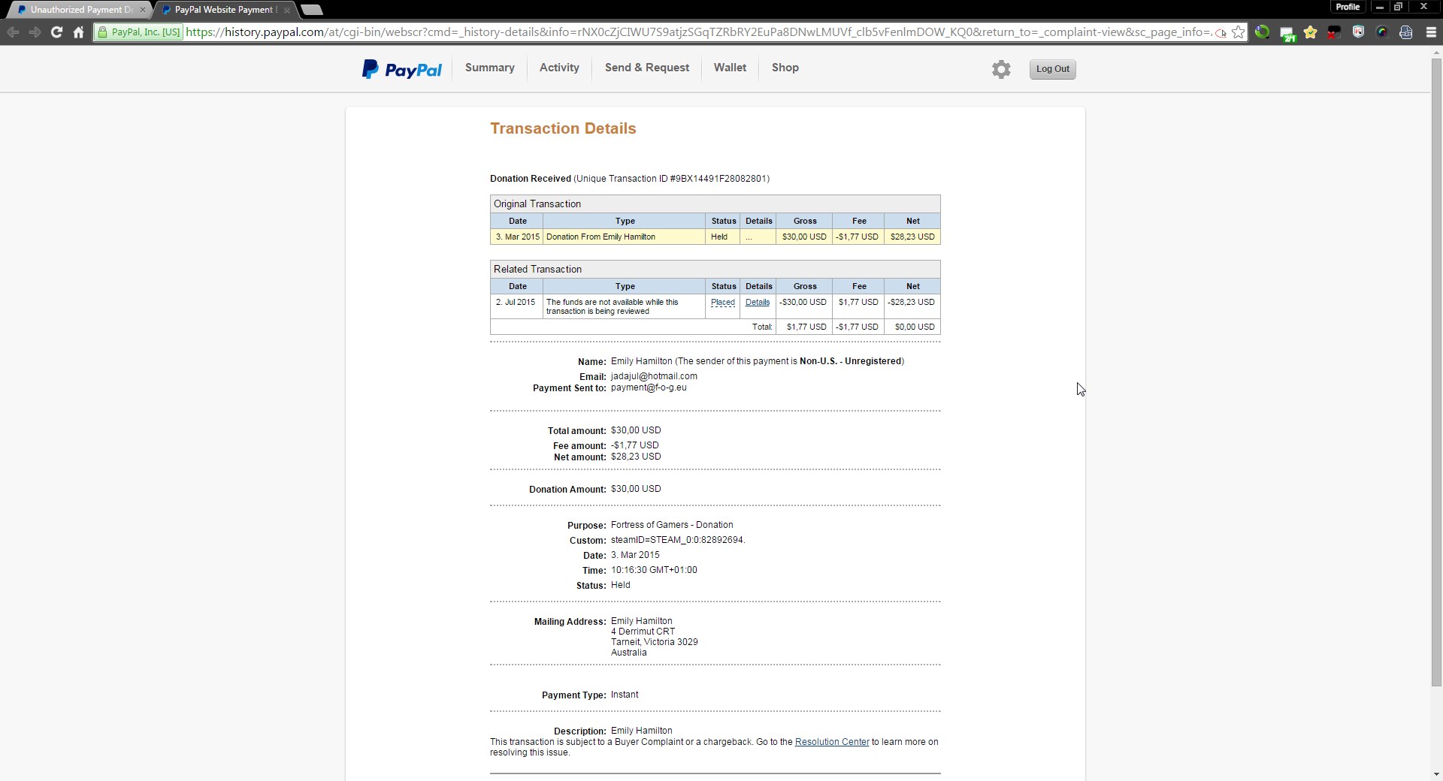Open the gold star checkmark extension
The width and height of the screenshot is (1443, 781).
click(1310, 32)
